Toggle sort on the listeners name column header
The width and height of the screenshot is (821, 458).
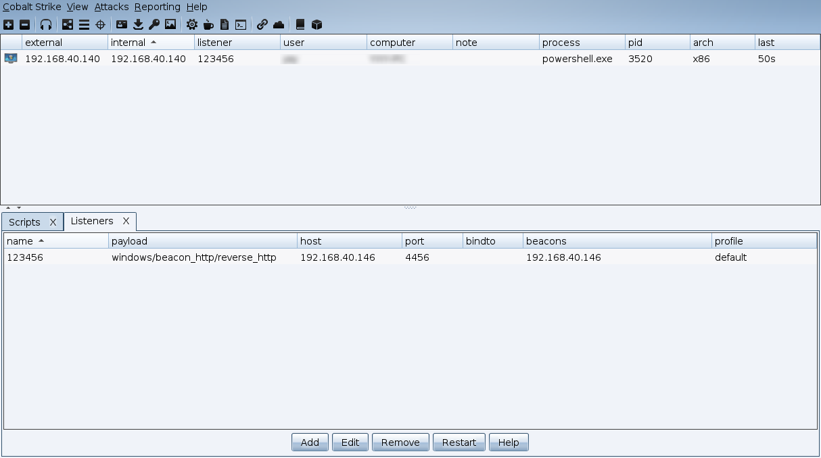56,241
